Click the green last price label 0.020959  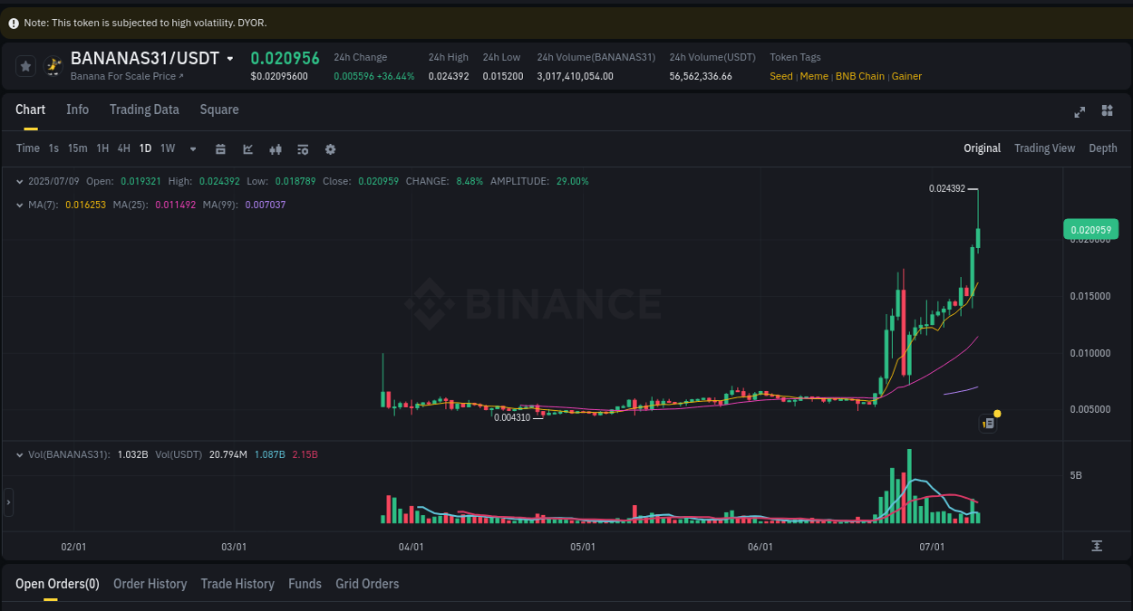1089,229
